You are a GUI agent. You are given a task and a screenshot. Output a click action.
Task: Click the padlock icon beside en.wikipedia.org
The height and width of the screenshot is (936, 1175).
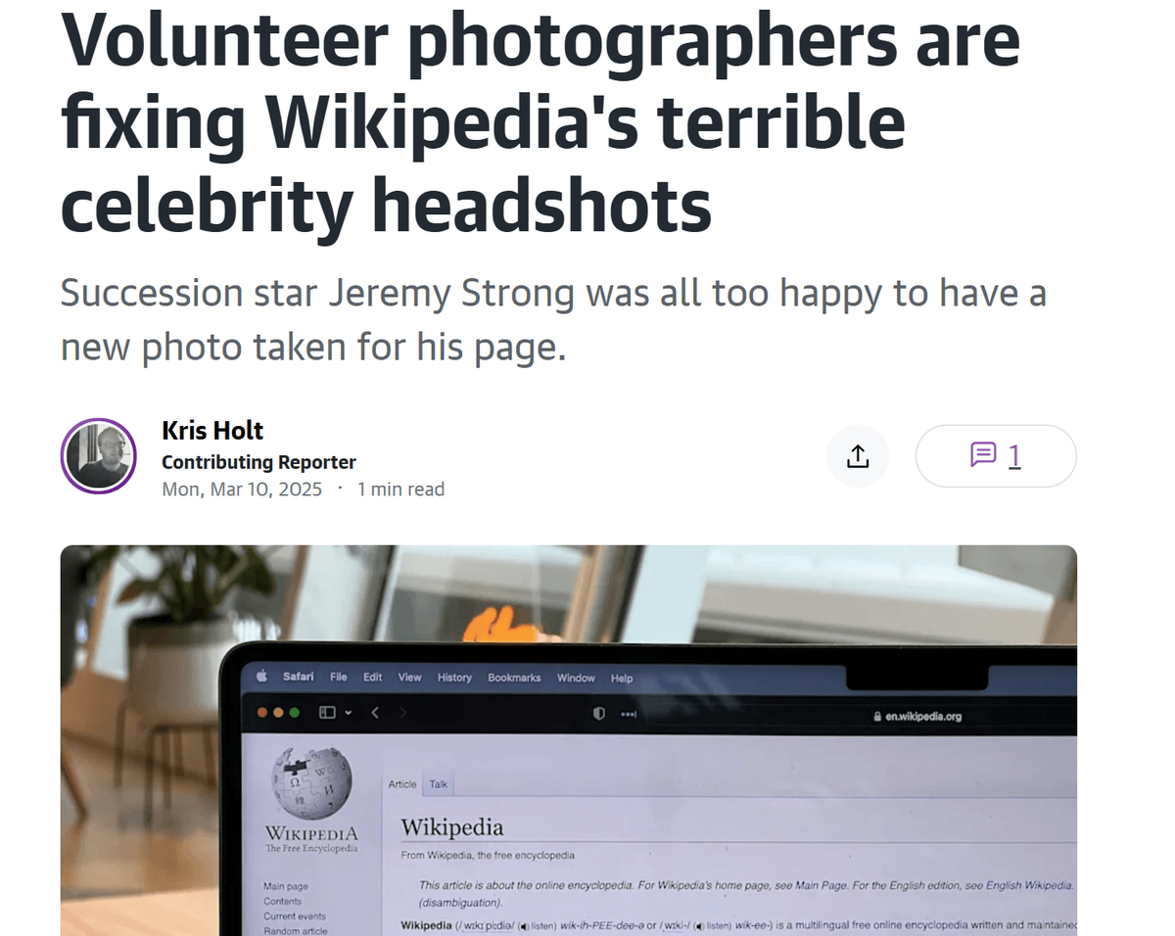(877, 717)
